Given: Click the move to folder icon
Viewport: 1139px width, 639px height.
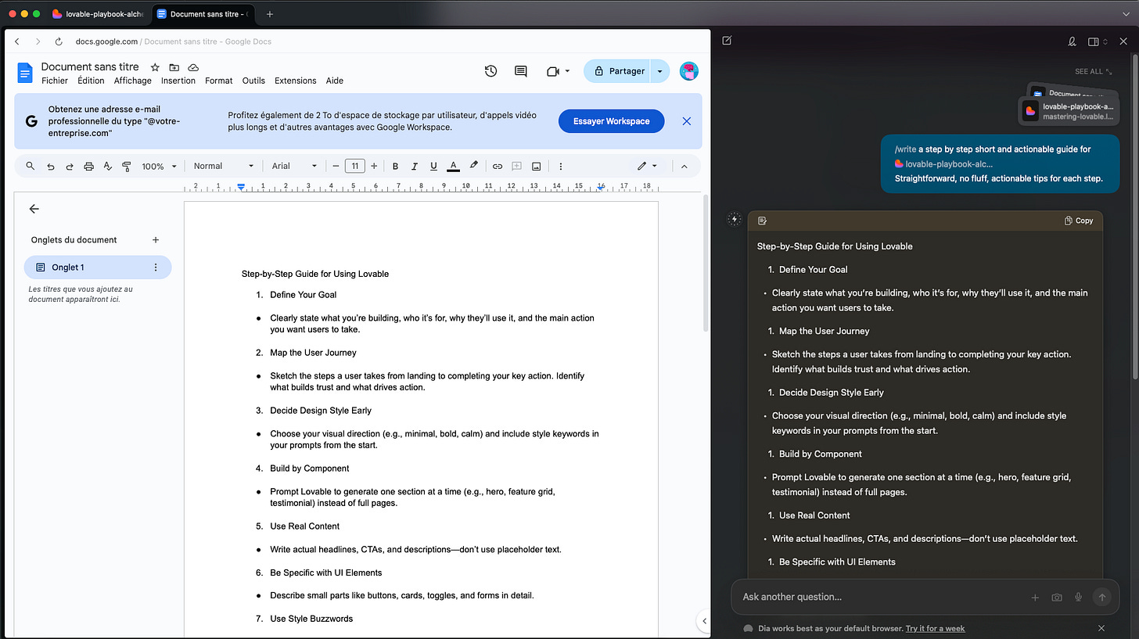Looking at the screenshot, I should (x=174, y=67).
